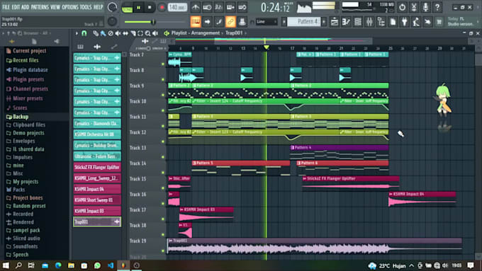Stop playback with the stop button
This screenshot has width=482, height=271.
(150, 7)
